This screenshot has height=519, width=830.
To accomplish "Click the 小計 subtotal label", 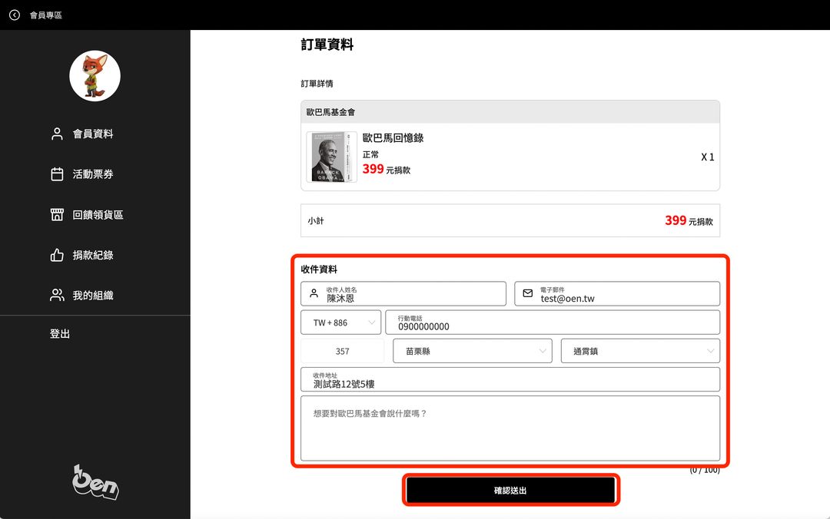I will [x=316, y=221].
